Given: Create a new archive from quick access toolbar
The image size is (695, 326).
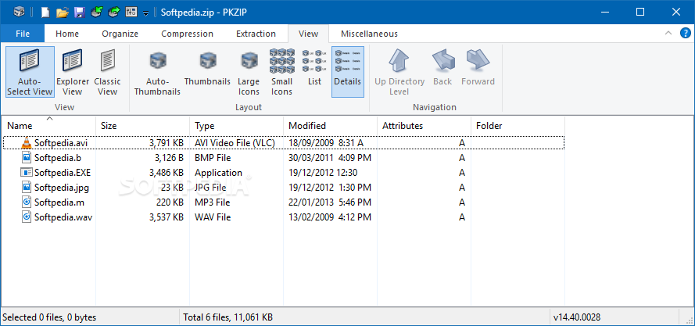Looking at the screenshot, I should click(45, 12).
